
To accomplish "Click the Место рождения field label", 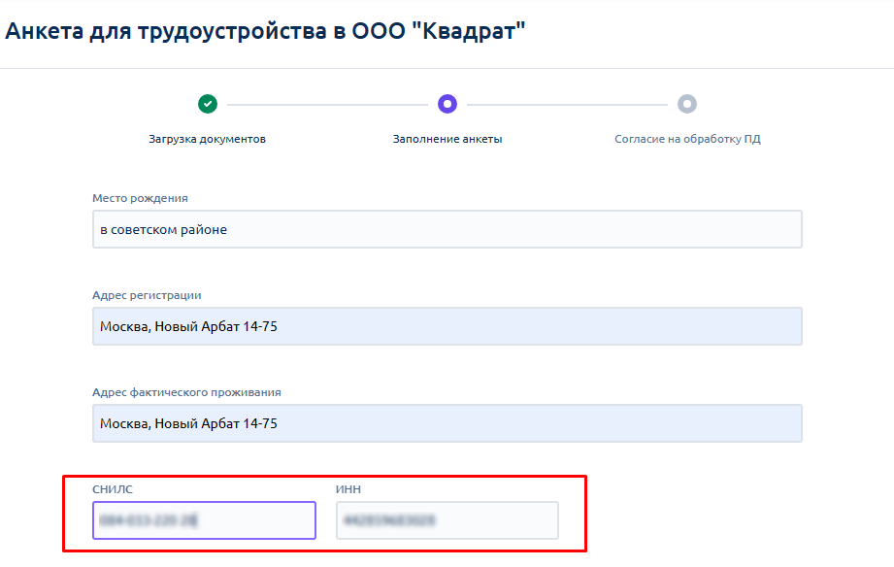I will tap(140, 198).
